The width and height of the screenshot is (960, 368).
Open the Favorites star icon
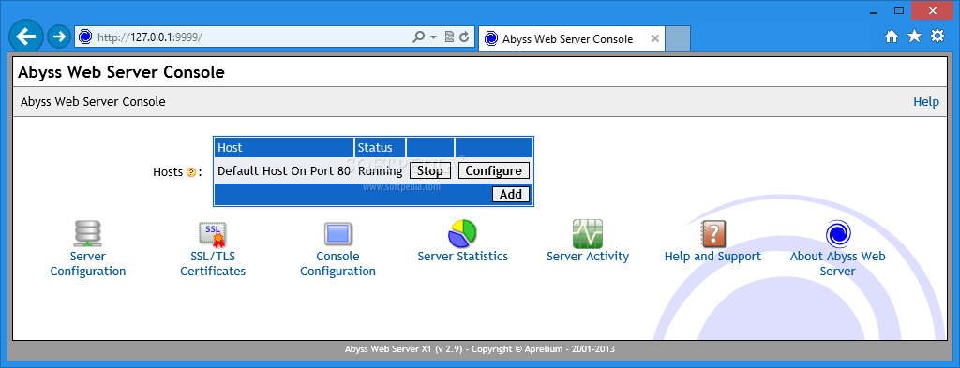point(914,37)
